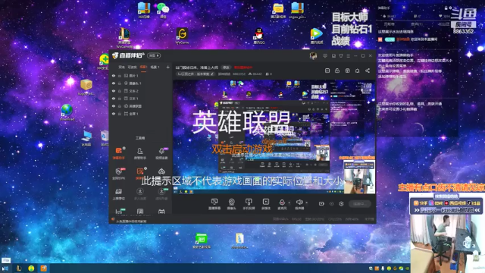Viewport: 485px width, 273px height.
Task: Edit the stream category pill with pencil
Action: click(x=196, y=74)
